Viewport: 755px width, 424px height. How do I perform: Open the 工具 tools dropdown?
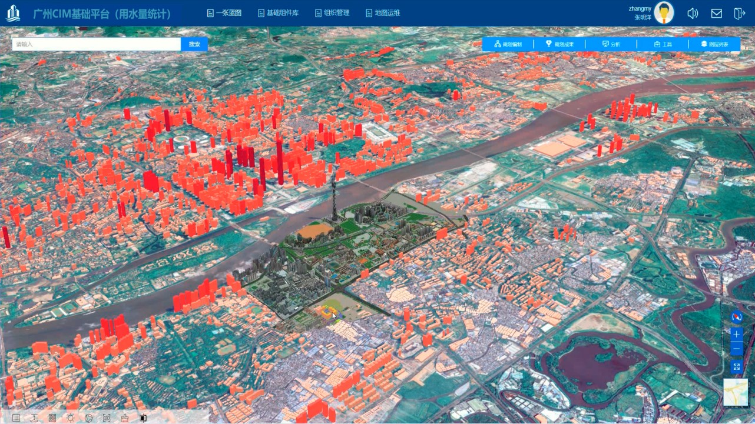663,44
